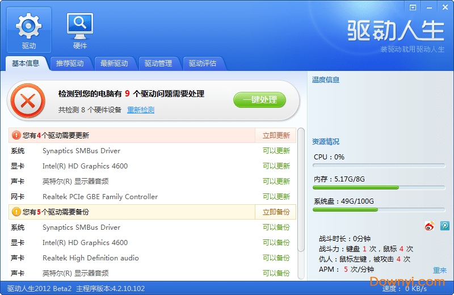Open the 硬件 monitor icon section
454x295 pixels.
tap(80, 30)
